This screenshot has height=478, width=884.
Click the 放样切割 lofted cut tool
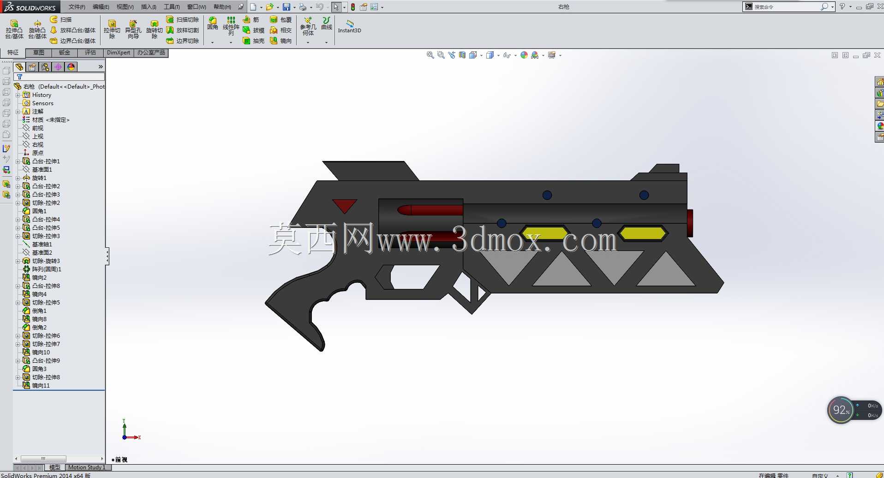[183, 30]
